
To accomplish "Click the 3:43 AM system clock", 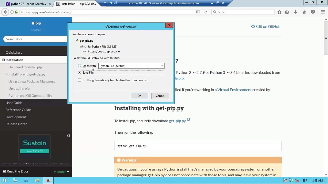I will point(317,181).
